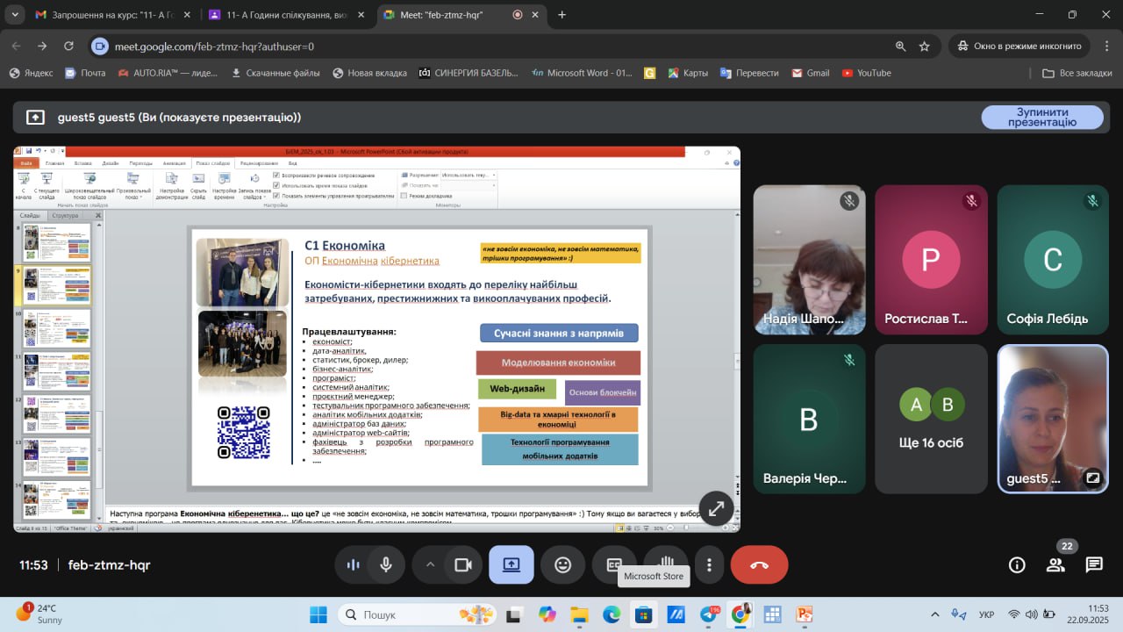Open the emoji reactions panel
The height and width of the screenshot is (632, 1123).
click(x=563, y=565)
